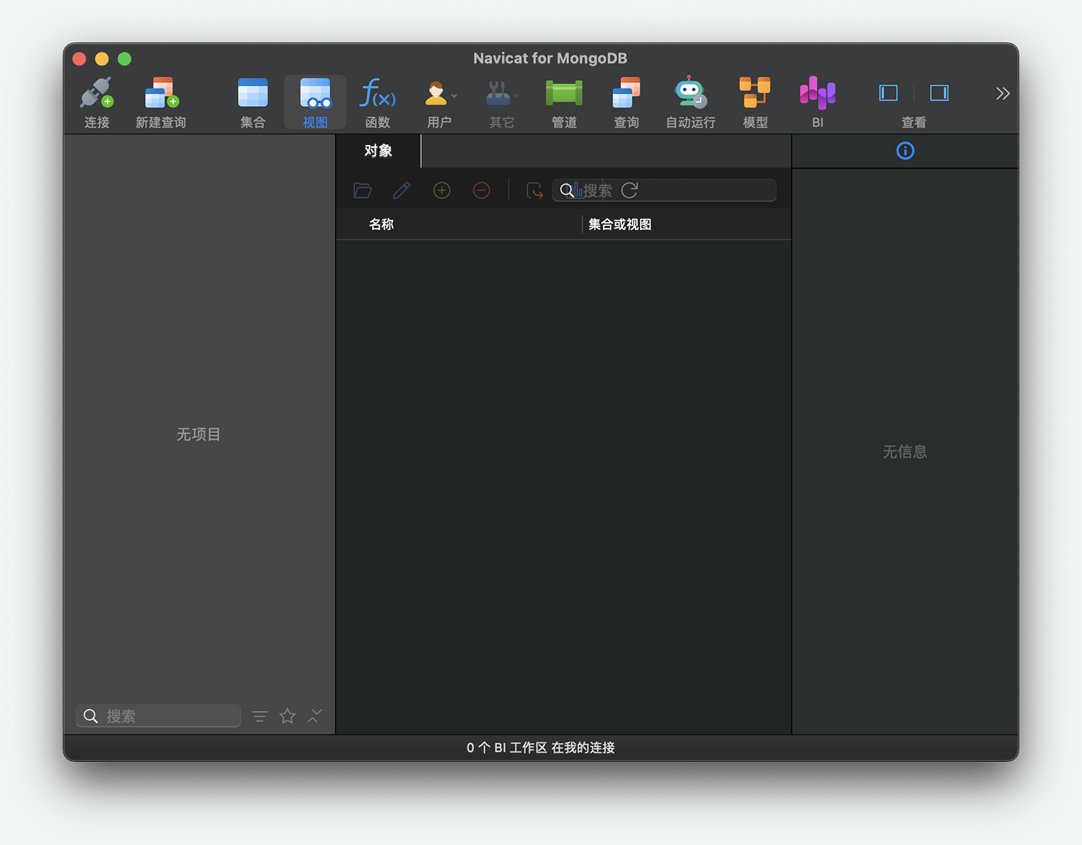Expand the User (用户) dropdown arrow
Viewport: 1082px width, 845px height.
(454, 96)
